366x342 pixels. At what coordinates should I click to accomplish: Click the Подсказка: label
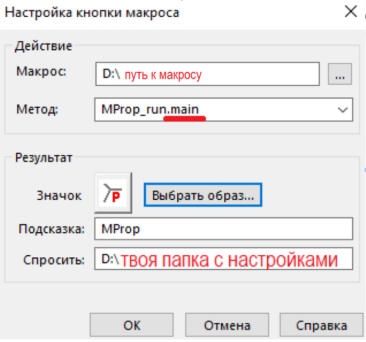pyautogui.click(x=51, y=230)
